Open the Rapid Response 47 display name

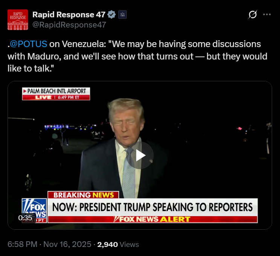[x=68, y=15]
